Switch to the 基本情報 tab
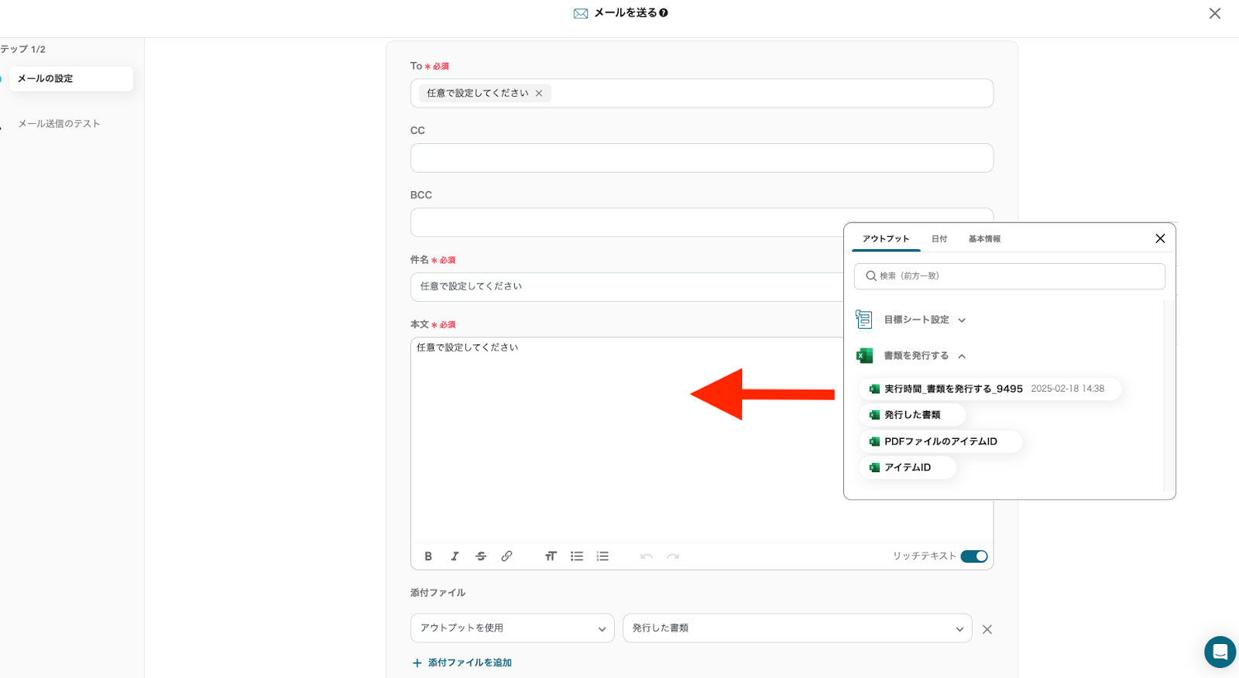This screenshot has width=1239, height=678. pyautogui.click(x=984, y=239)
